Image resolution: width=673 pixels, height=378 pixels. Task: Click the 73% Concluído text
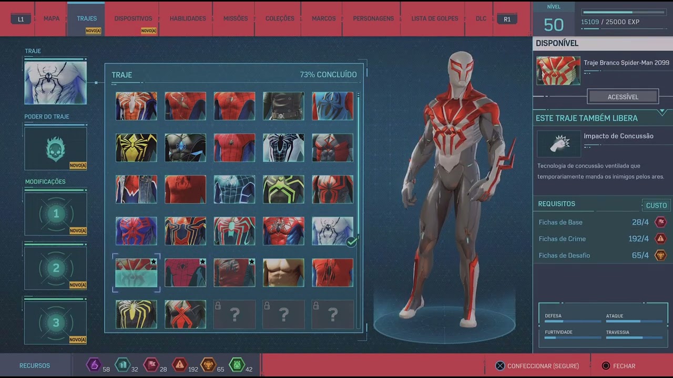click(x=328, y=75)
